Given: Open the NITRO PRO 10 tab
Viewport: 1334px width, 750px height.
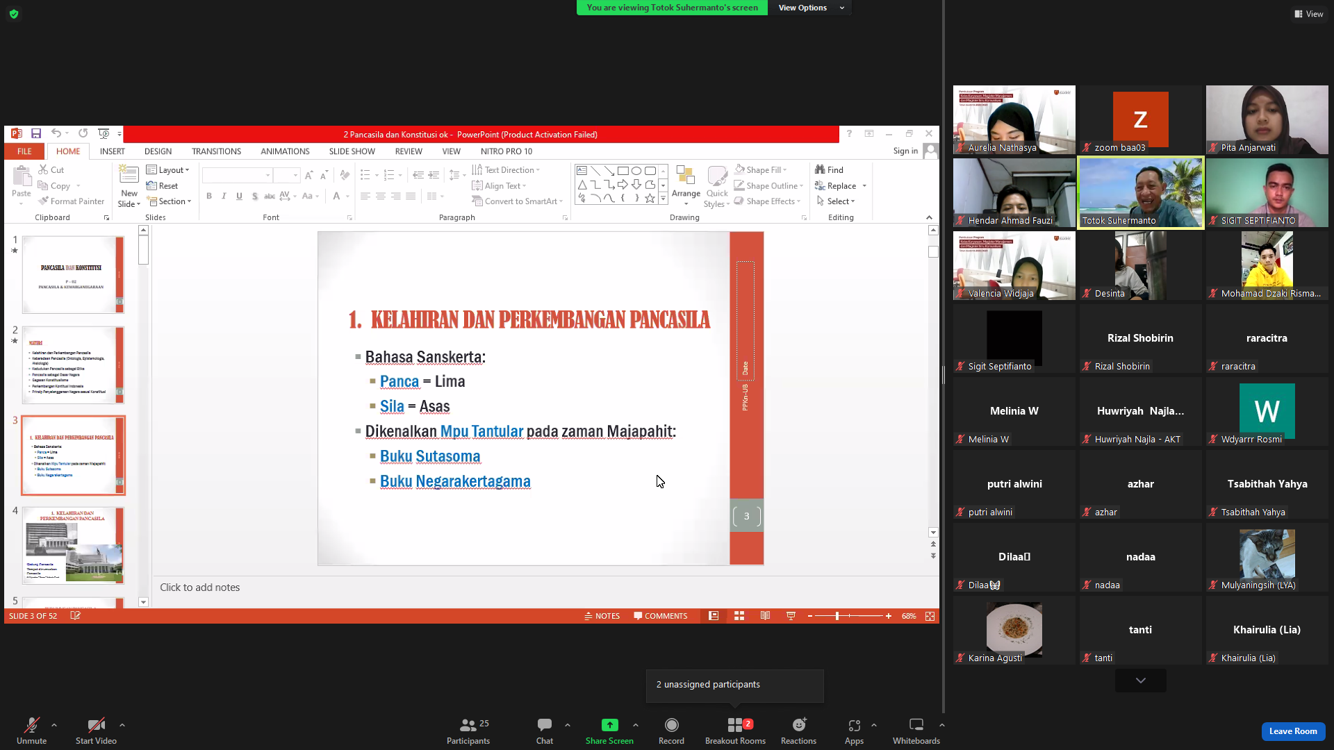Looking at the screenshot, I should click(507, 151).
